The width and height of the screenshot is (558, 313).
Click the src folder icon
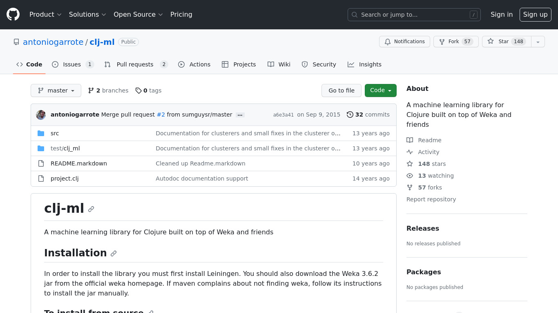click(x=41, y=133)
